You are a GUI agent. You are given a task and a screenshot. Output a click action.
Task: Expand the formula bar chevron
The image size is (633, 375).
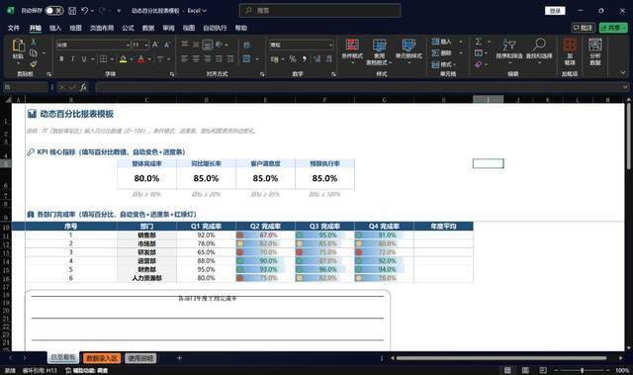click(625, 87)
